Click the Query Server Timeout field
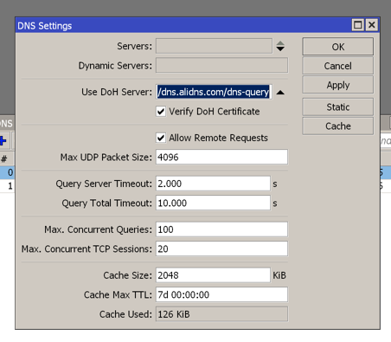 click(x=213, y=184)
